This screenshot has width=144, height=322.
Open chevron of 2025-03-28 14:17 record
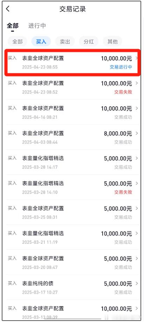(x=137, y=158)
